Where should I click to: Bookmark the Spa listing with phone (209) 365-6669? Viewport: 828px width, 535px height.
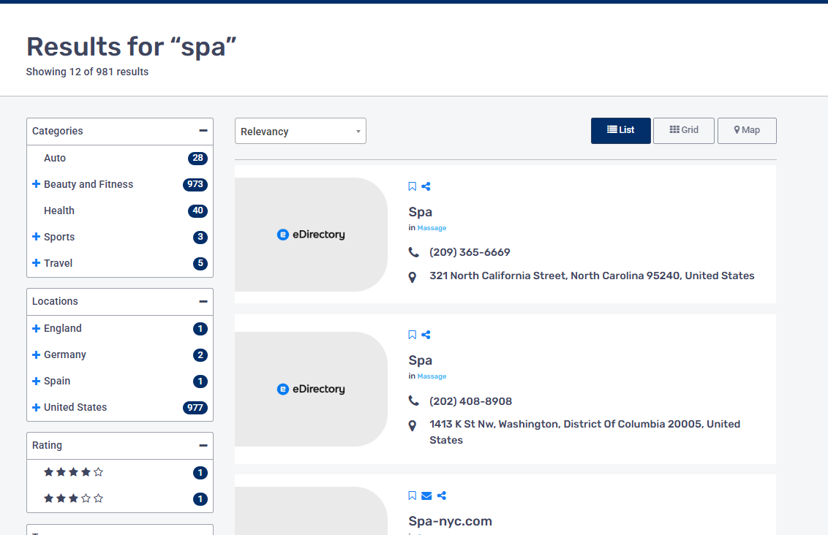pos(413,186)
